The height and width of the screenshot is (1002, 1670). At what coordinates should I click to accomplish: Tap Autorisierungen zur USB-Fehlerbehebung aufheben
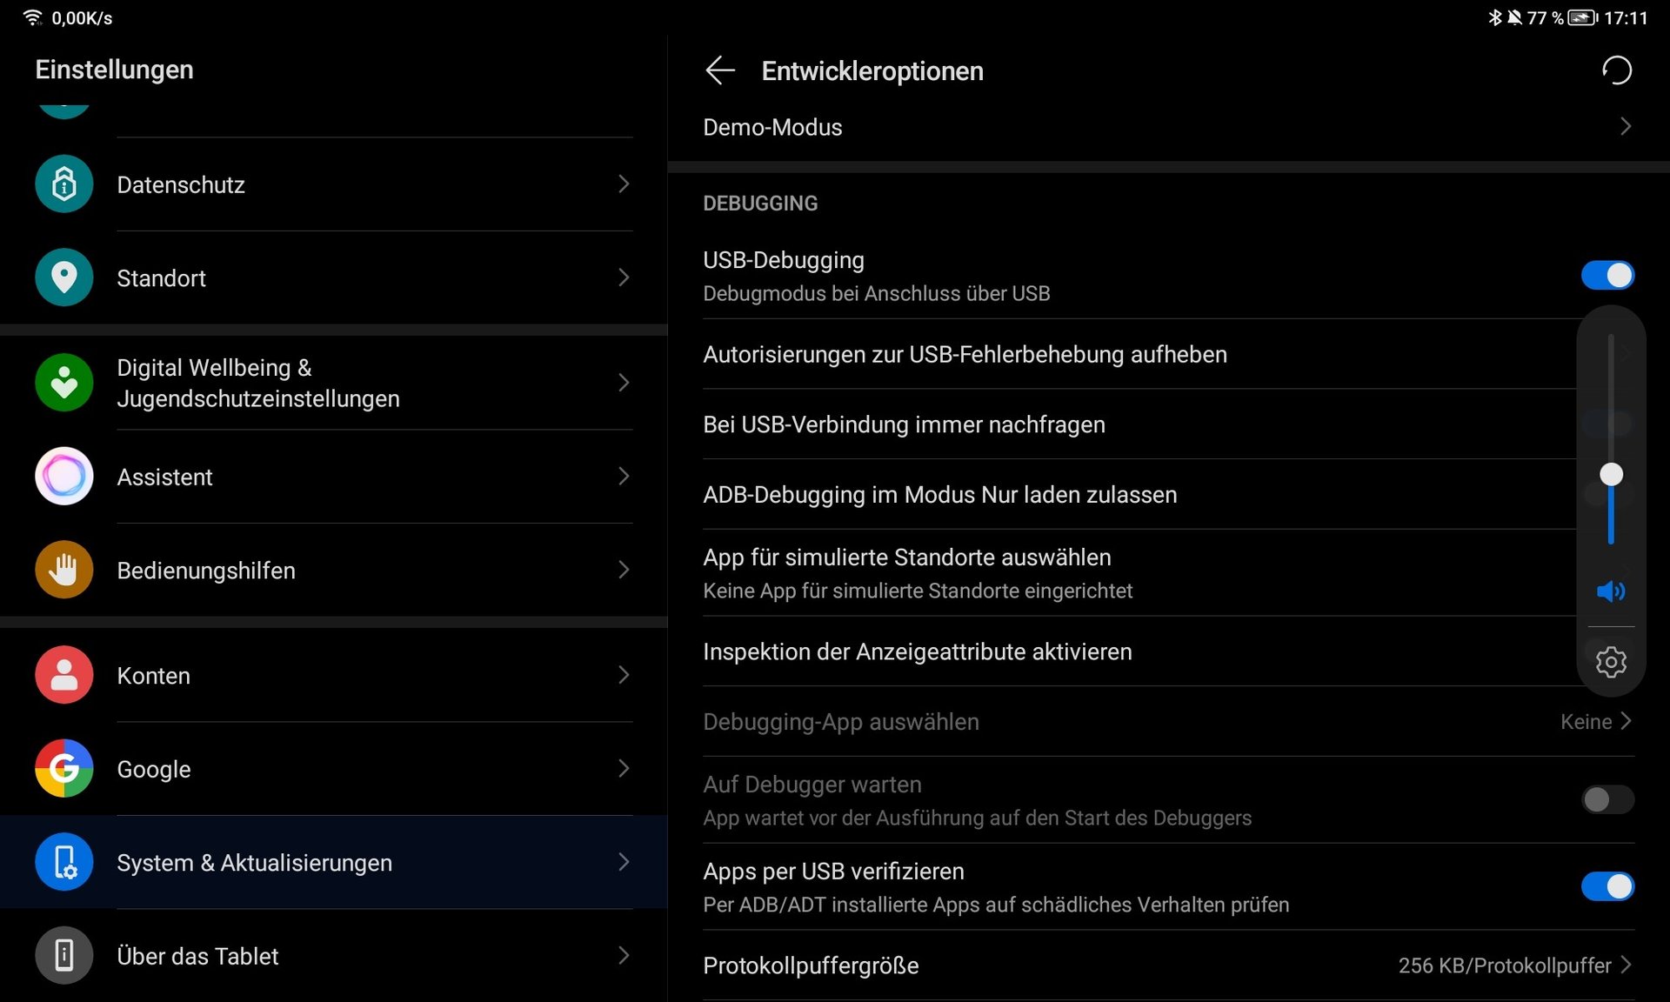965,355
